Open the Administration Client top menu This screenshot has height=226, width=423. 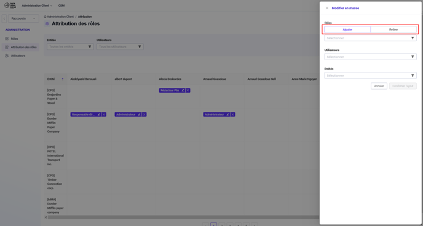(37, 6)
